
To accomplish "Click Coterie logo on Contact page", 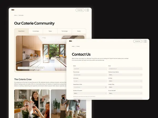I will pos(71,41).
